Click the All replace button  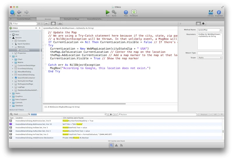[216, 115]
